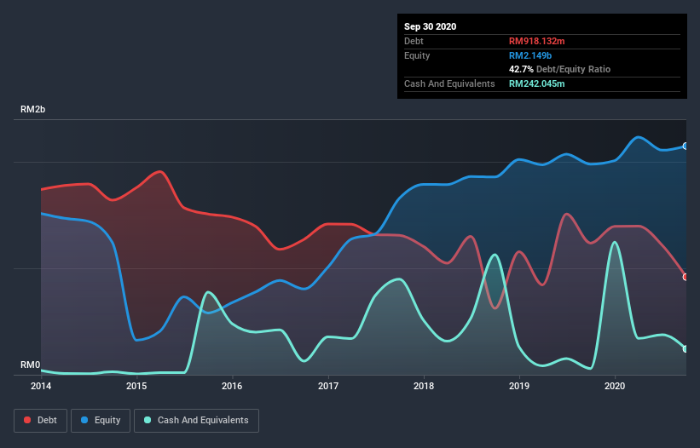This screenshot has height=448, width=700.
Task: Select the 2017 x-axis label
Action: pyautogui.click(x=328, y=386)
